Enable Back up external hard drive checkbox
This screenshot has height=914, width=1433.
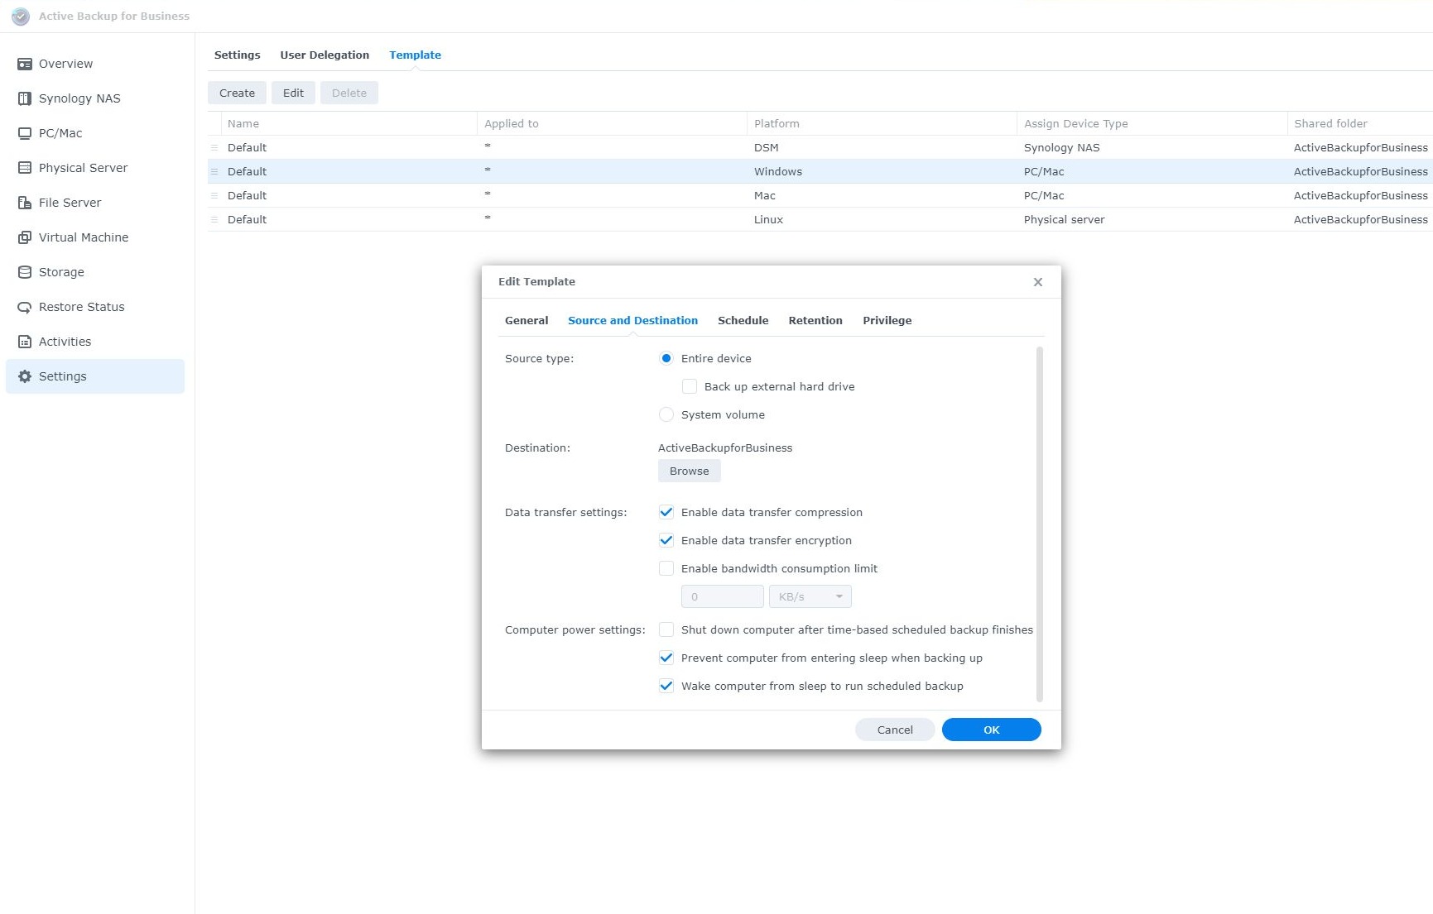(689, 386)
